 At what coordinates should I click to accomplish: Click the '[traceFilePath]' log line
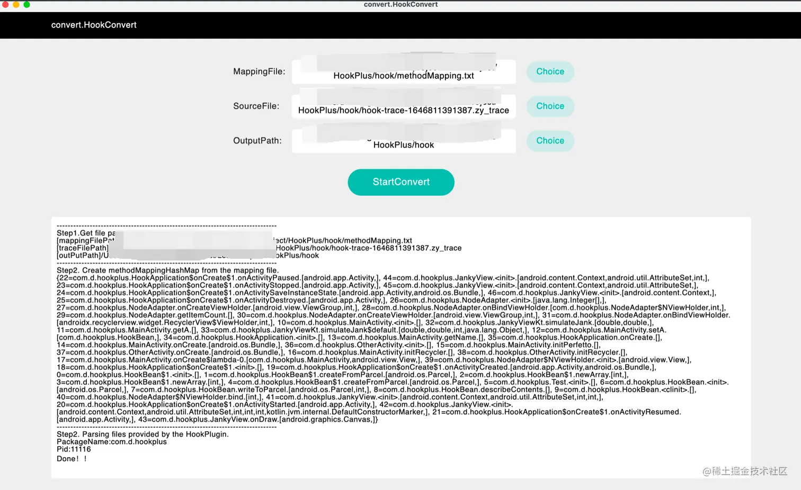pyautogui.click(x=259, y=248)
